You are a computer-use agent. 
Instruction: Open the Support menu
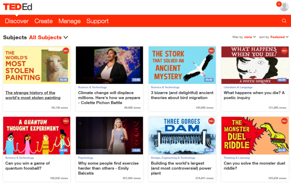(x=98, y=21)
